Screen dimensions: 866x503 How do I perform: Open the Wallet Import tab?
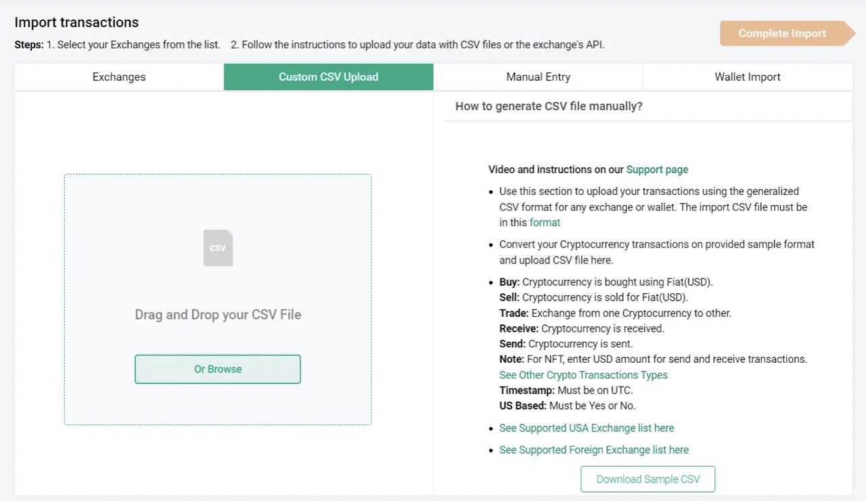click(x=747, y=76)
